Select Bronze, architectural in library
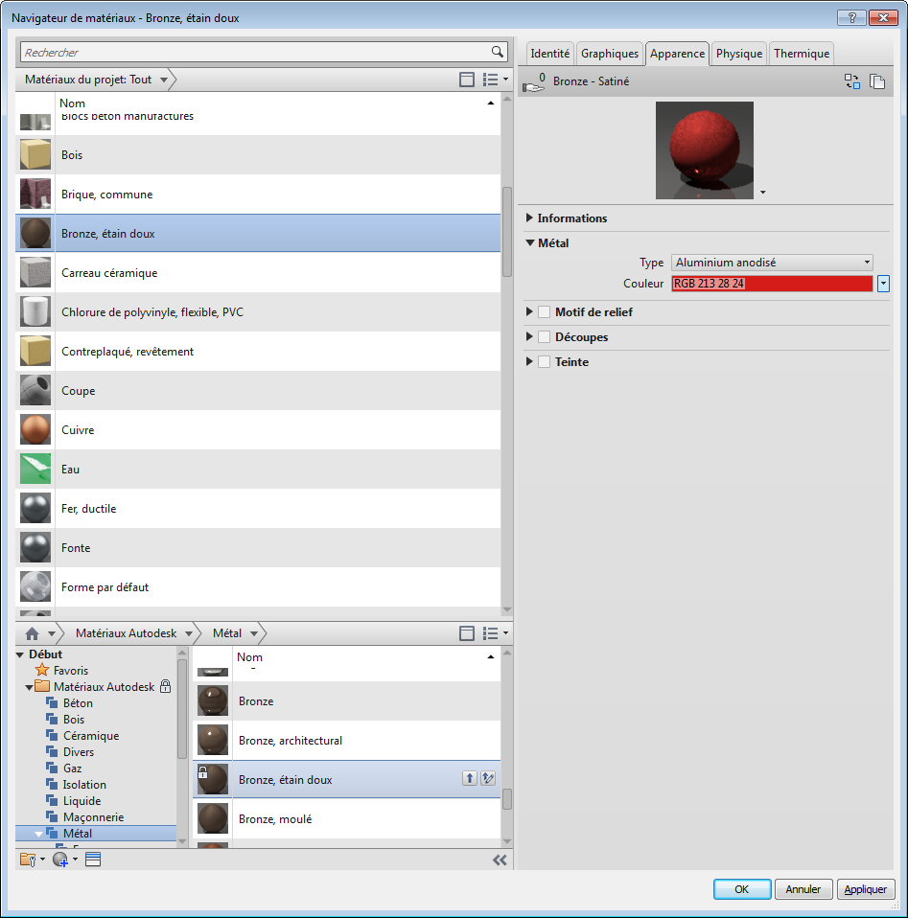The image size is (908, 918). coord(347,740)
